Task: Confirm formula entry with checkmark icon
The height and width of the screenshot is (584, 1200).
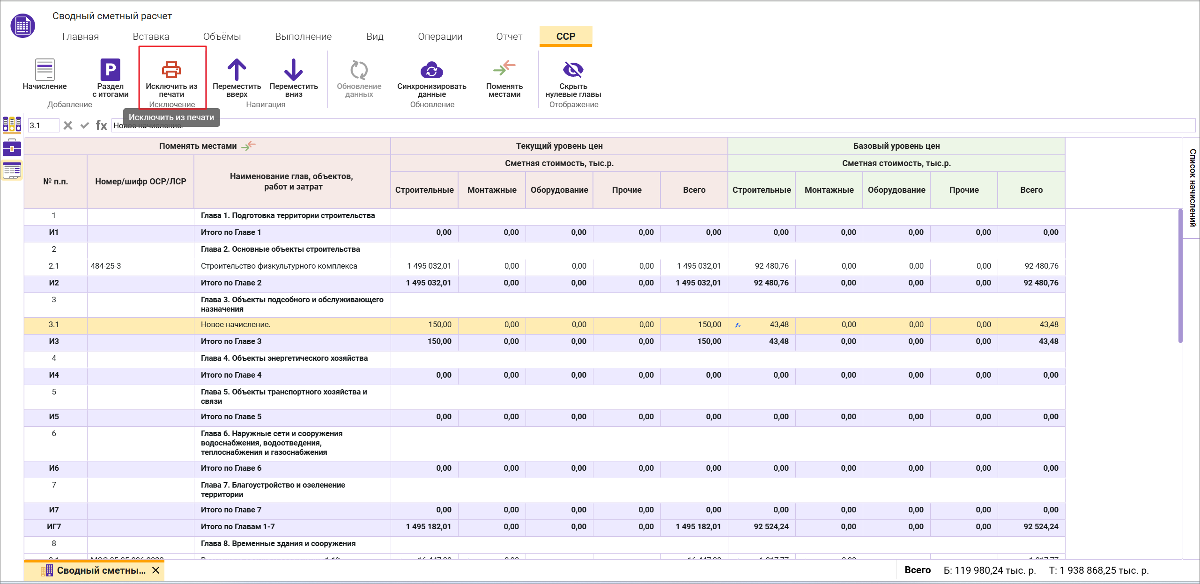Action: coord(85,125)
